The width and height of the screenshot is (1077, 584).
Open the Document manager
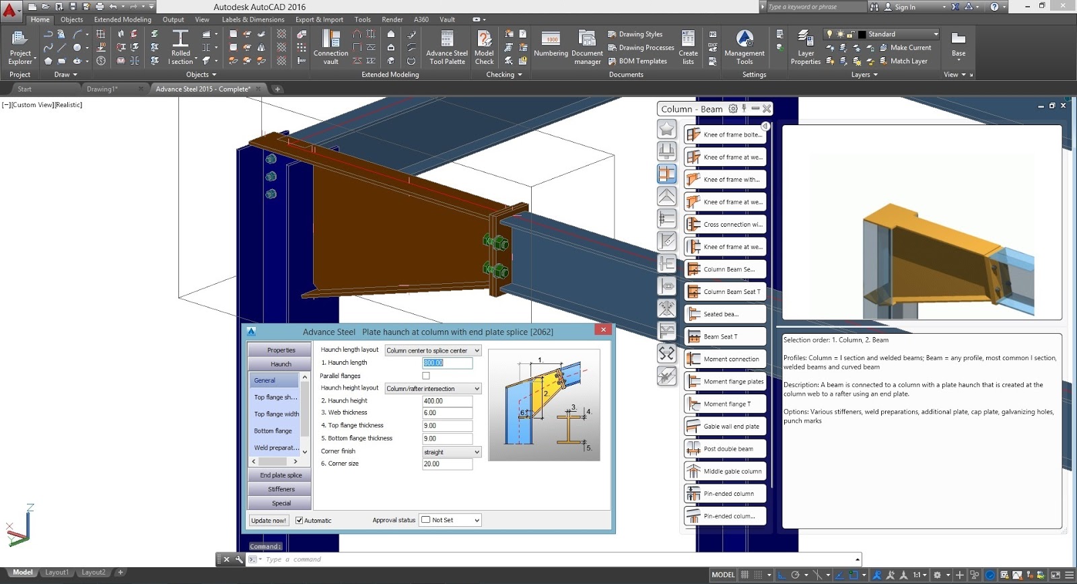click(587, 47)
